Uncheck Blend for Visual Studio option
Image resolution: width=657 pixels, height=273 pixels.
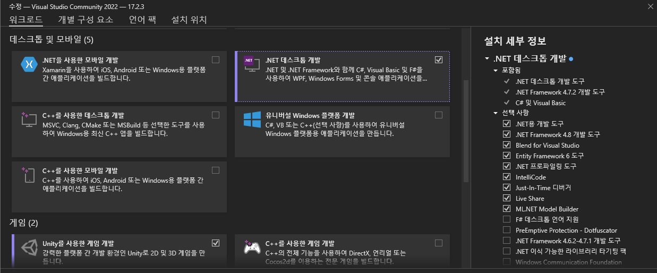pos(506,145)
